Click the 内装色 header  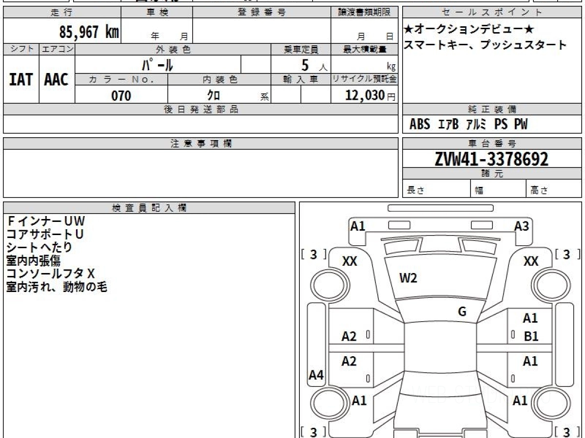tap(219, 80)
